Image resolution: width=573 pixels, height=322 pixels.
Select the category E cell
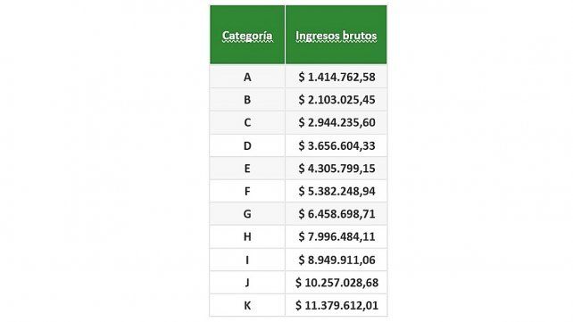click(247, 169)
